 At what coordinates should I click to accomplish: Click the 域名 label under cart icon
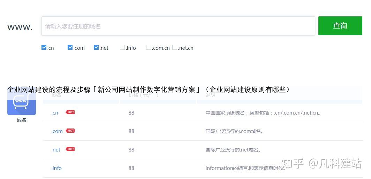point(21,120)
